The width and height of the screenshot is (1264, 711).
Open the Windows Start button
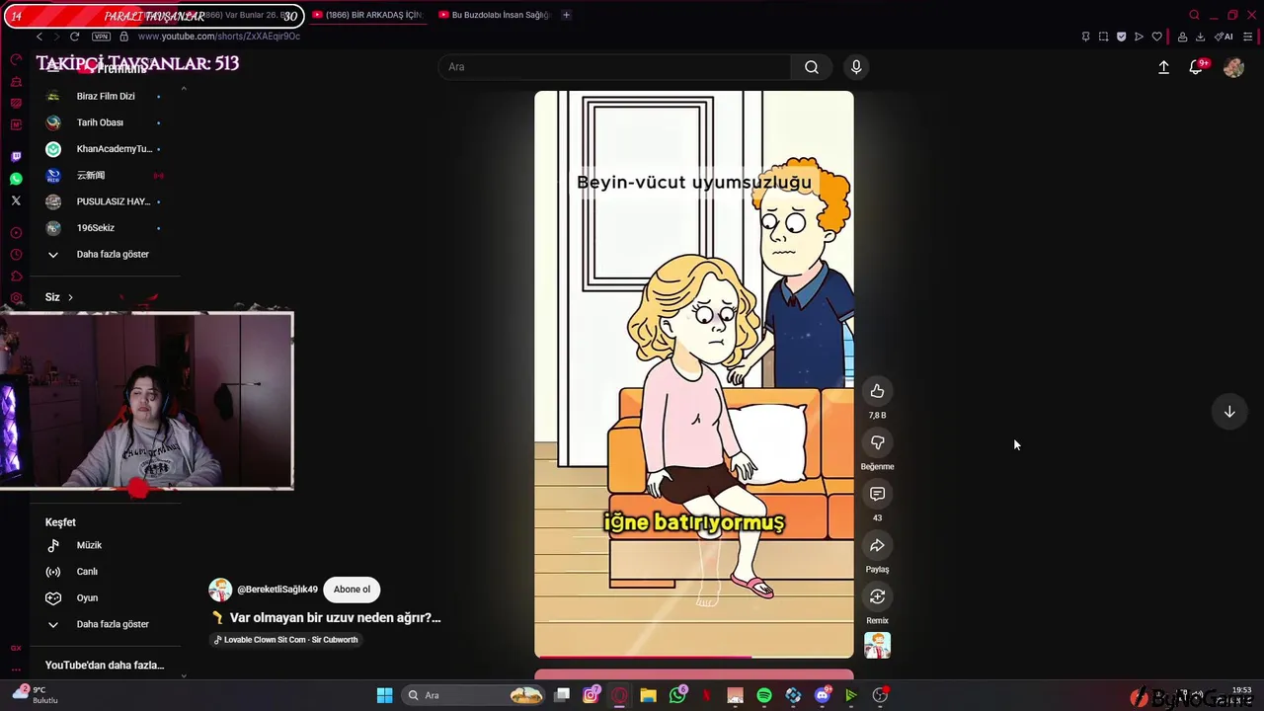pos(384,695)
